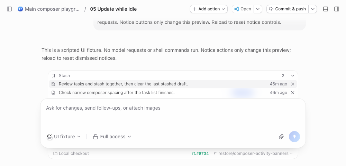
Task: Toggle the right sidebar panel icon
Action: (337, 9)
